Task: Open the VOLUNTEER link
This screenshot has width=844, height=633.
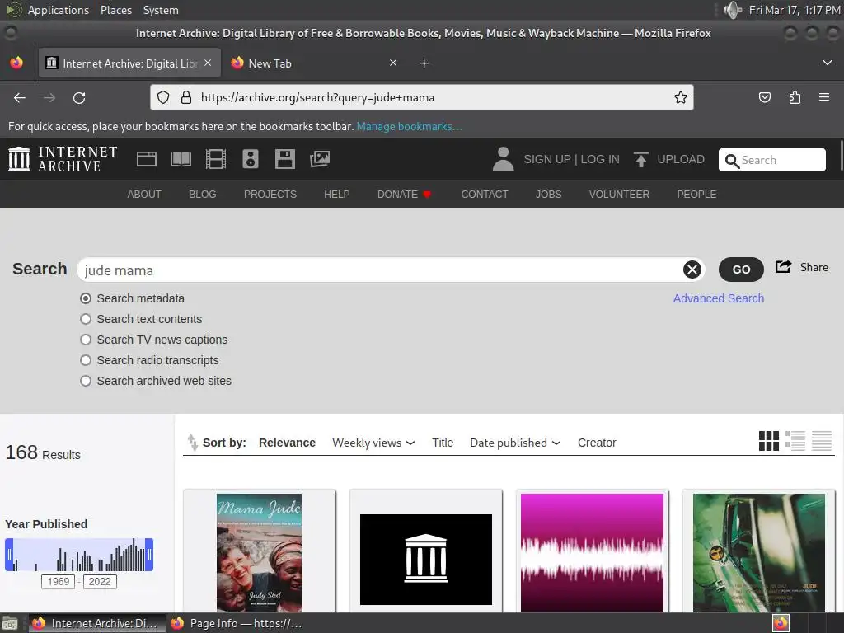Action: coord(619,195)
